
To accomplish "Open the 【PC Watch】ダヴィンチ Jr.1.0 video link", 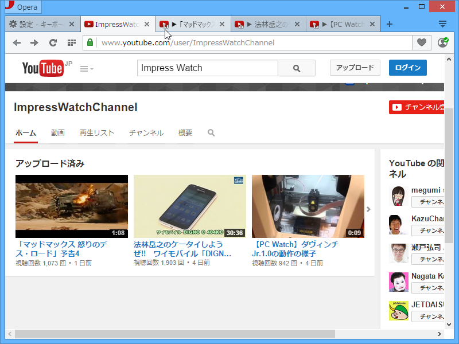I will point(295,249).
